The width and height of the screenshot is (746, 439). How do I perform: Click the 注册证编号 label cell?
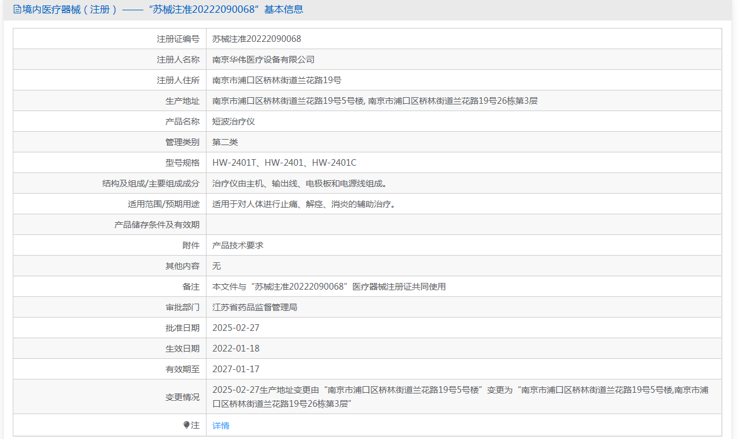110,39
